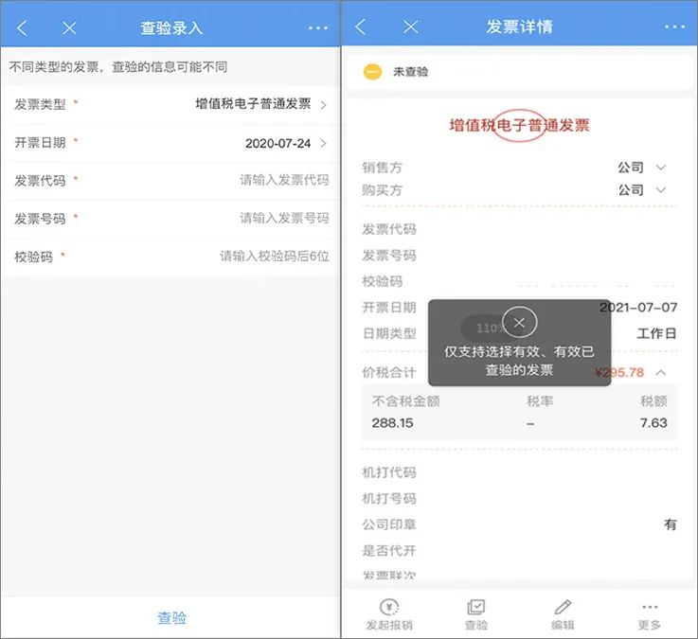This screenshot has height=639, width=698.
Task: Focus the 校验码 input field
Action: pyautogui.click(x=275, y=257)
